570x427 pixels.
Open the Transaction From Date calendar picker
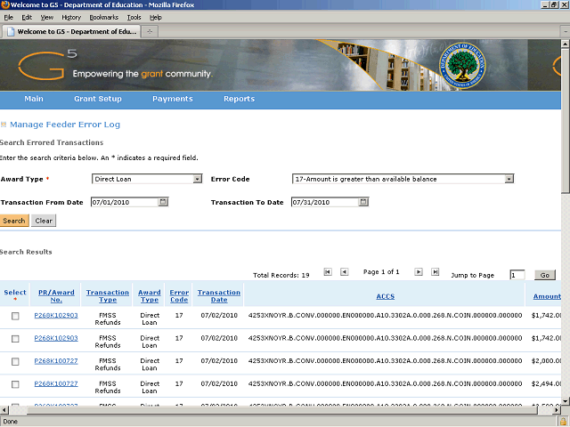tap(163, 202)
